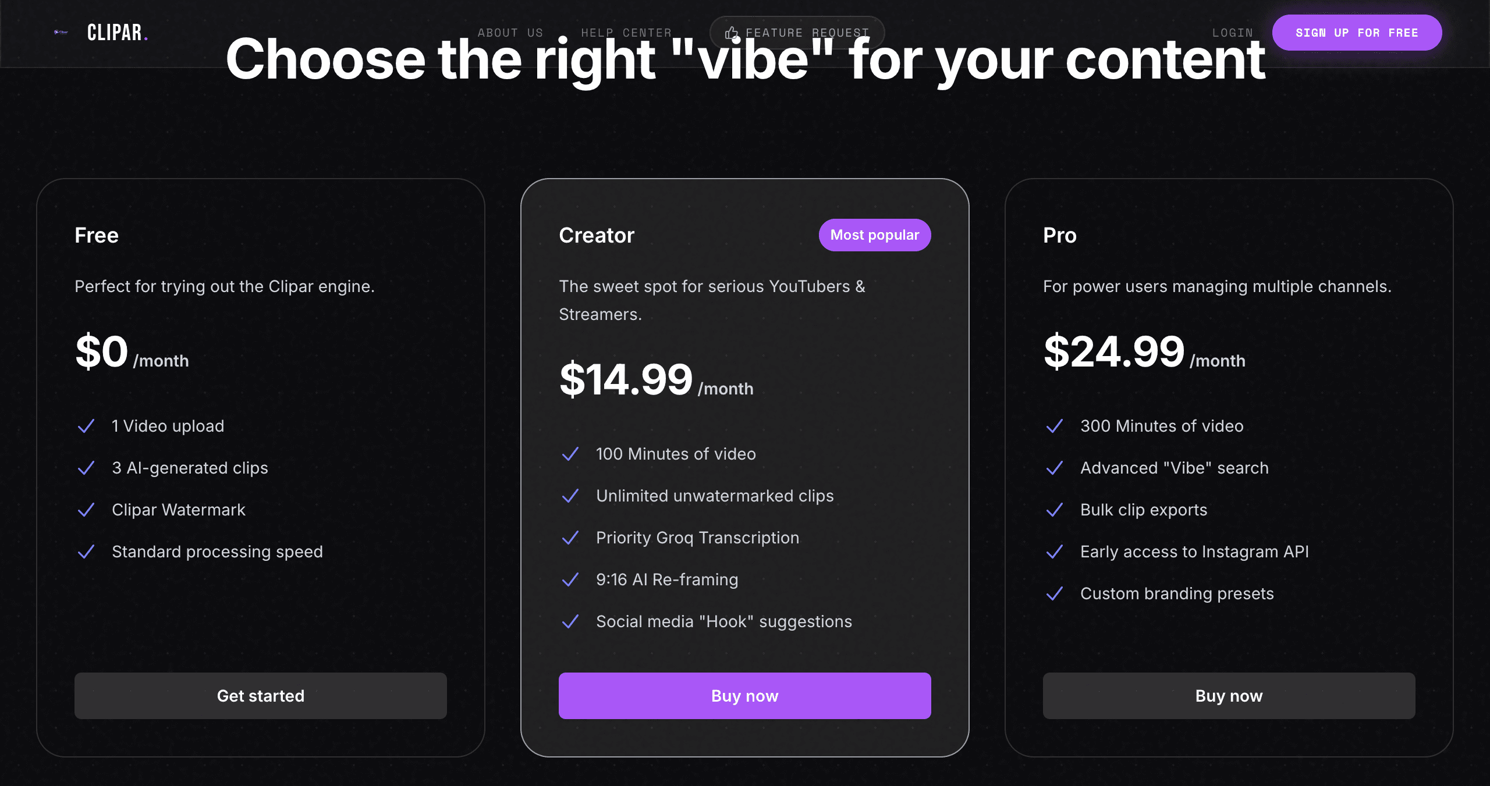The height and width of the screenshot is (786, 1490).
Task: Open the Help Center link
Action: coord(626,33)
